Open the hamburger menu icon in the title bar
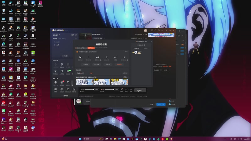This screenshot has height=141, width=251. coord(162,30)
